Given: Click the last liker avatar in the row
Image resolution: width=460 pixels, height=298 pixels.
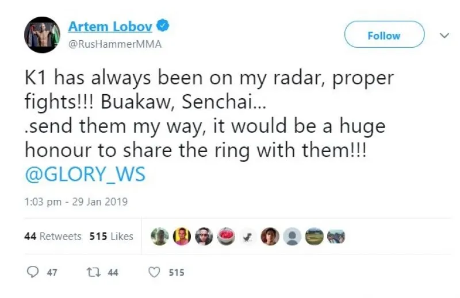Looking at the screenshot, I should pos(336,236).
